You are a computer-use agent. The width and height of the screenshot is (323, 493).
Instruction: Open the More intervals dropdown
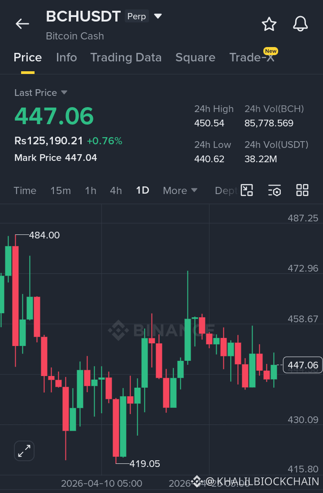tap(180, 190)
